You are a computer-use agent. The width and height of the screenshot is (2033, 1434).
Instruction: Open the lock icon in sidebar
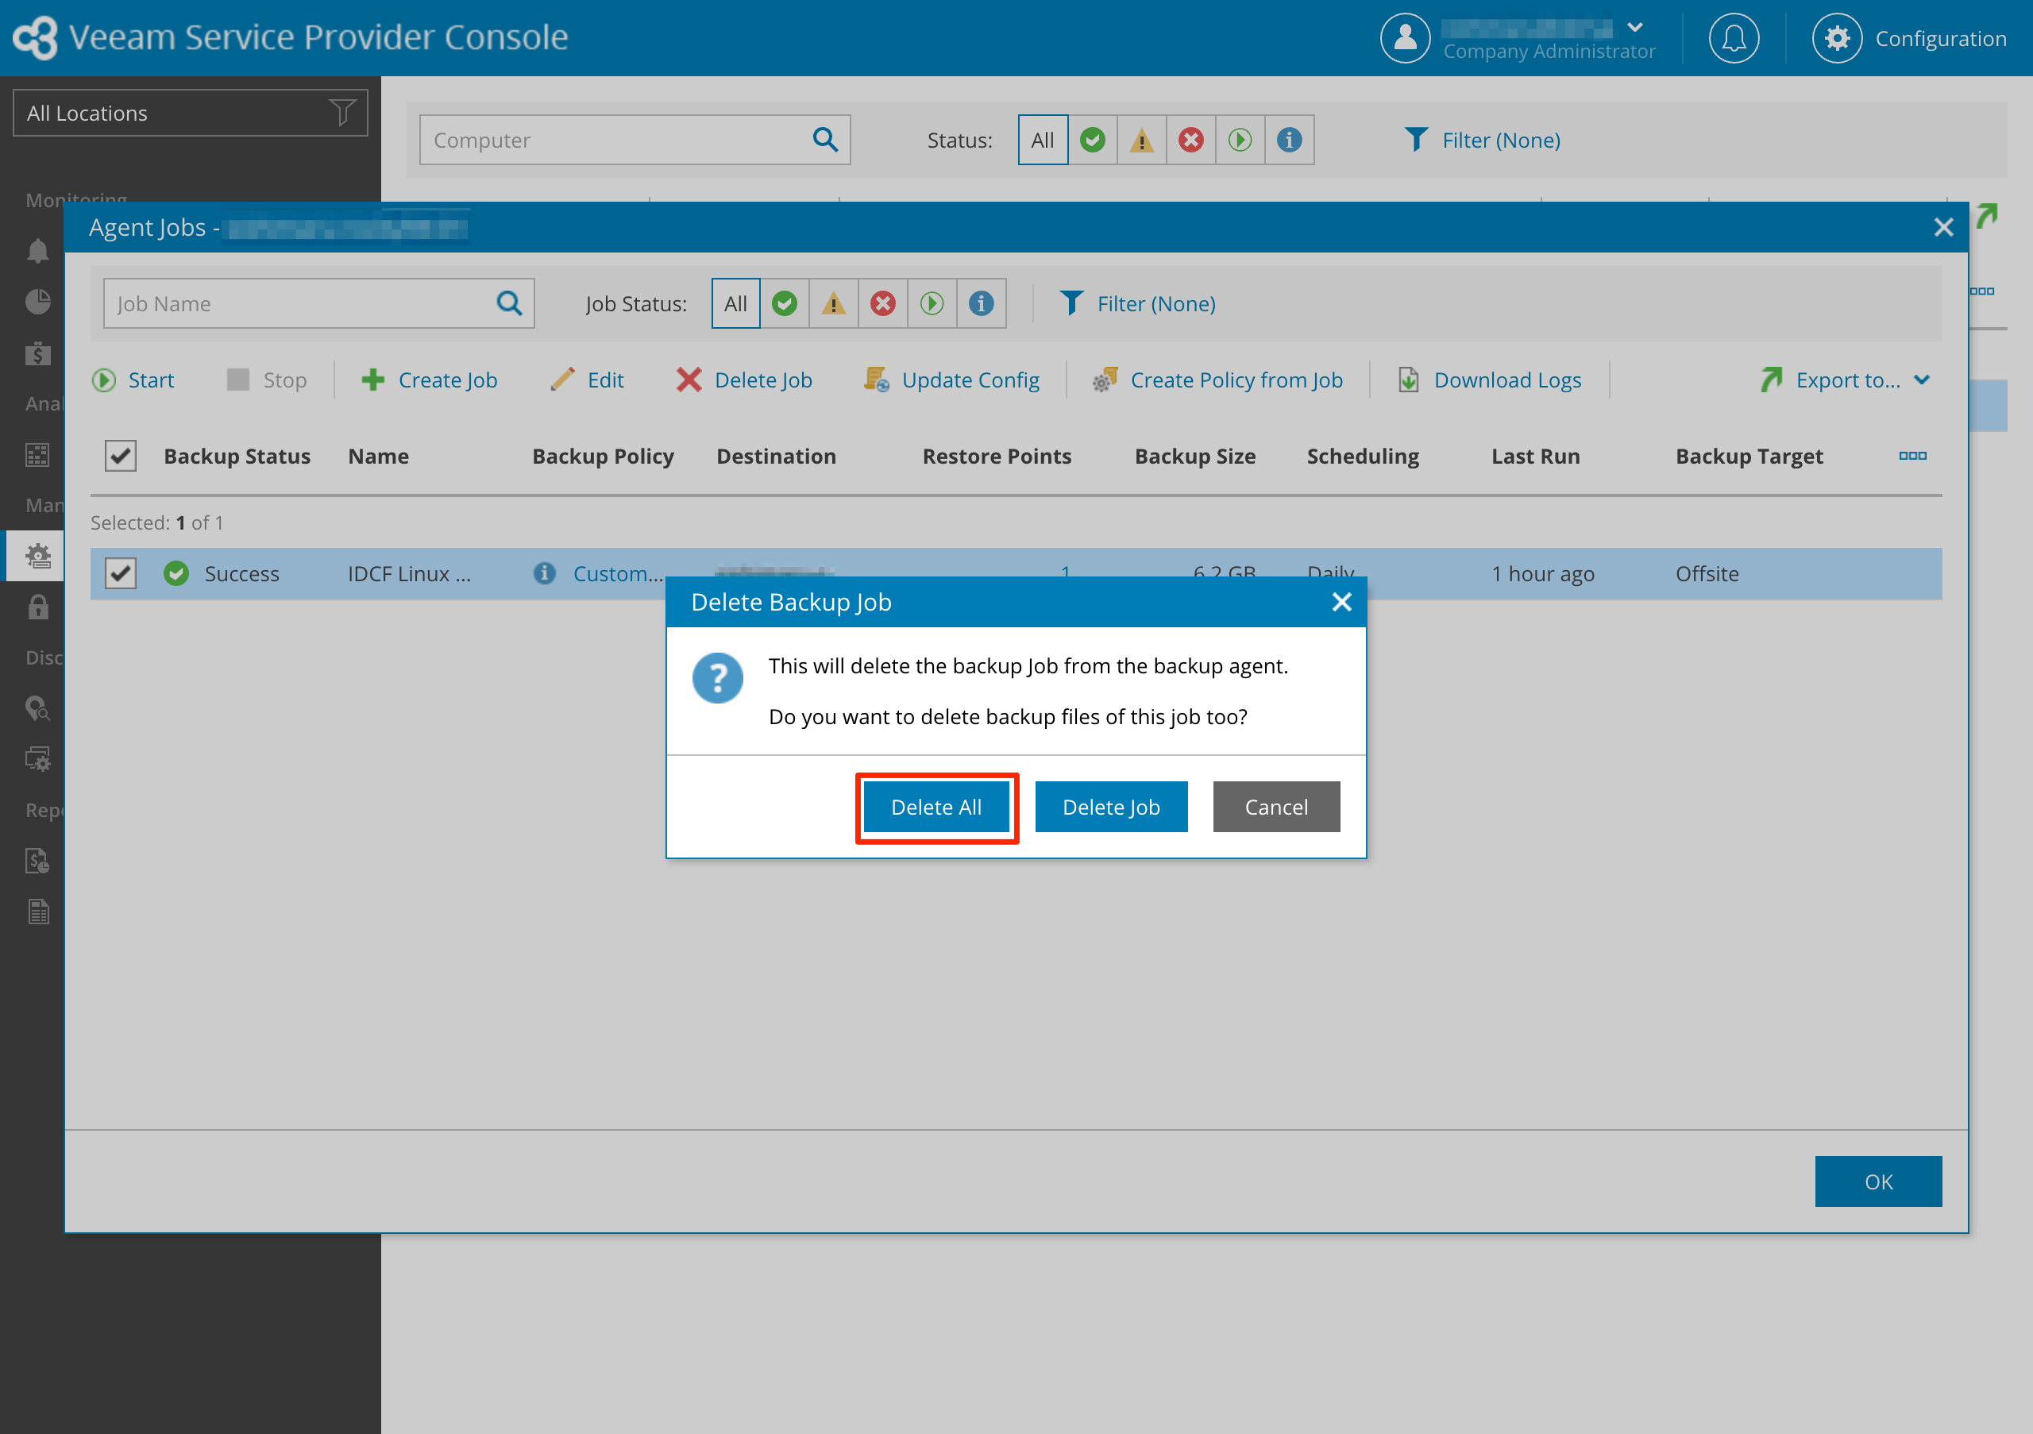[37, 607]
